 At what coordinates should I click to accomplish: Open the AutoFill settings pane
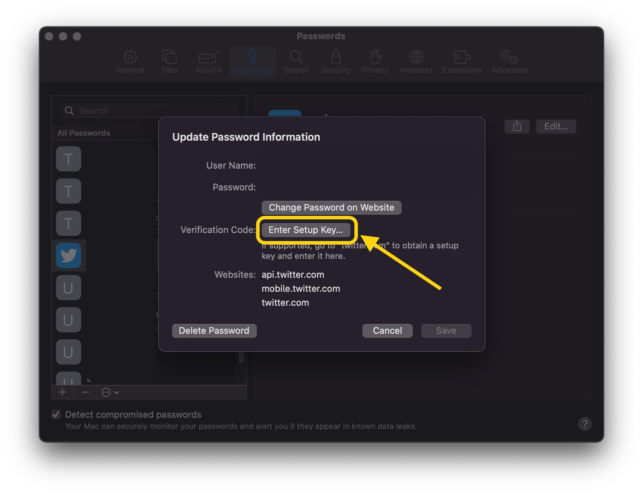[x=208, y=62]
